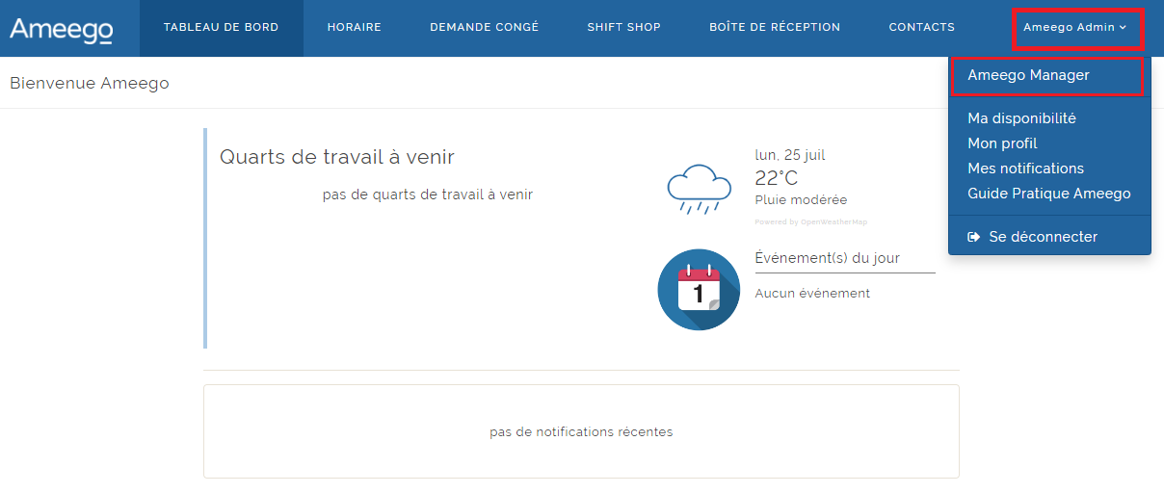Click the logout arrow icon
Viewport: 1164px width, 493px height.
coord(974,237)
